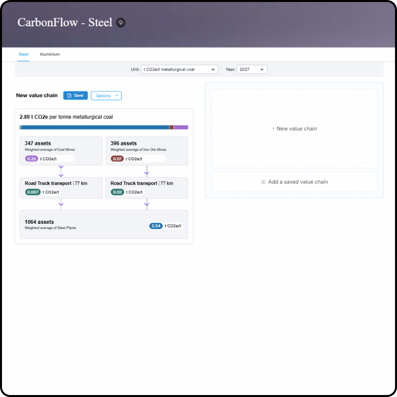This screenshot has height=397, width=397.
Task: Click the blue steel plants bar segment
Action: [95, 128]
